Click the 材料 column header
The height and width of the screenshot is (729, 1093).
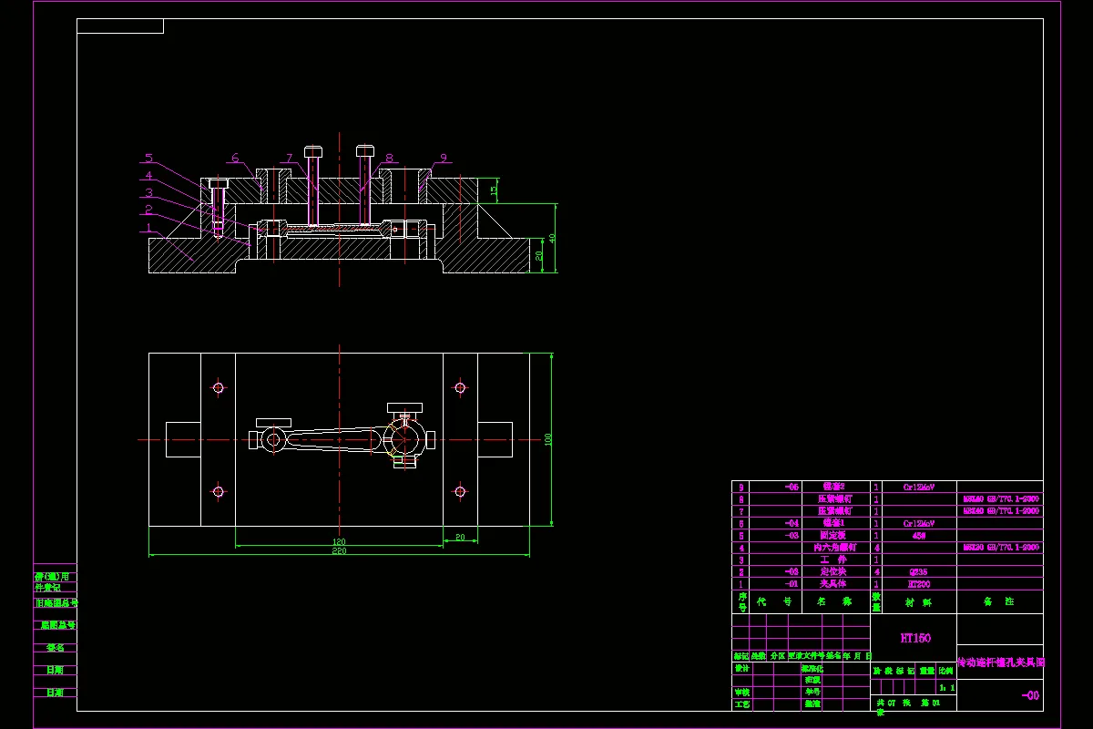[918, 602]
